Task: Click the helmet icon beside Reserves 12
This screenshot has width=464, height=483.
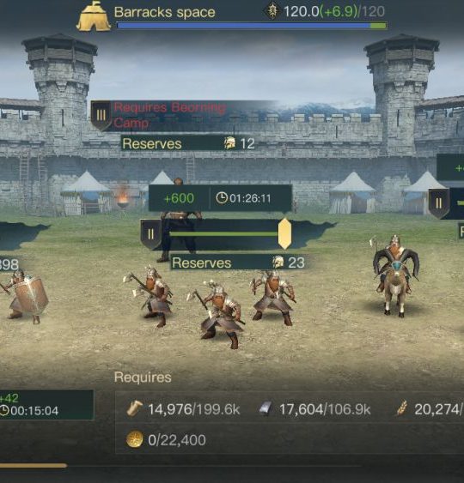Action: 229,143
